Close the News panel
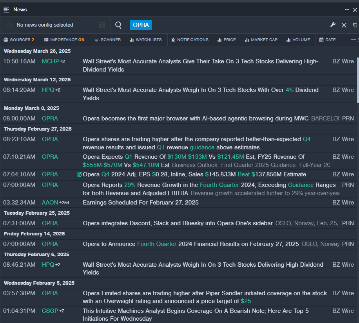The height and width of the screenshot is (323, 359). [x=355, y=10]
